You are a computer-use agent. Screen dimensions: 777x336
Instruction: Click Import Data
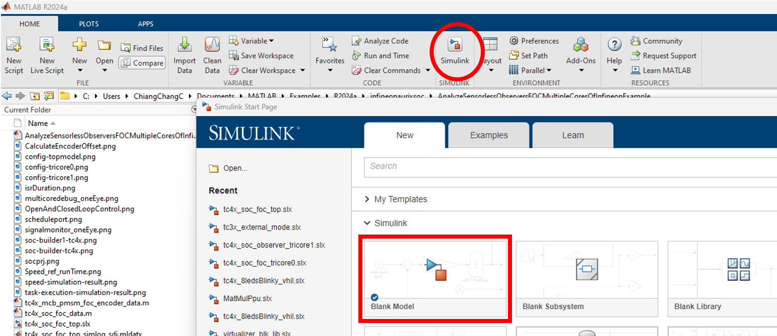click(185, 55)
